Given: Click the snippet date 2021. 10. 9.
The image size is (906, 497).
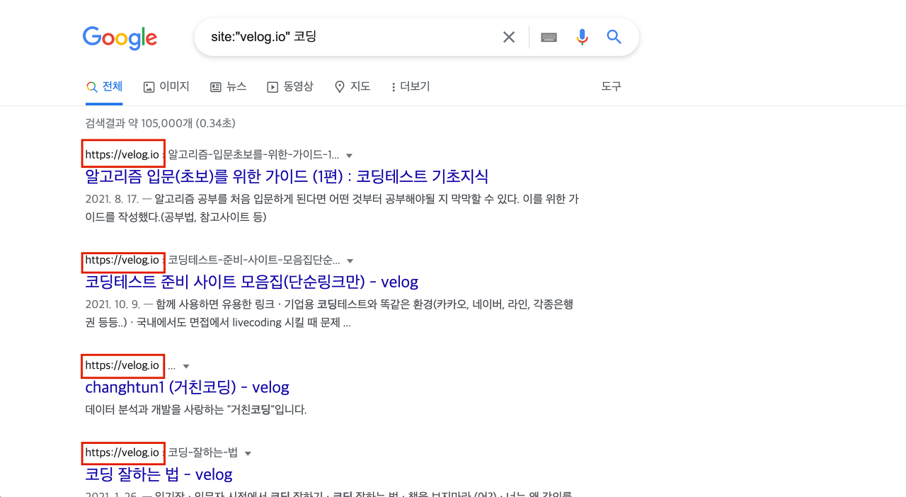Looking at the screenshot, I should tap(112, 304).
